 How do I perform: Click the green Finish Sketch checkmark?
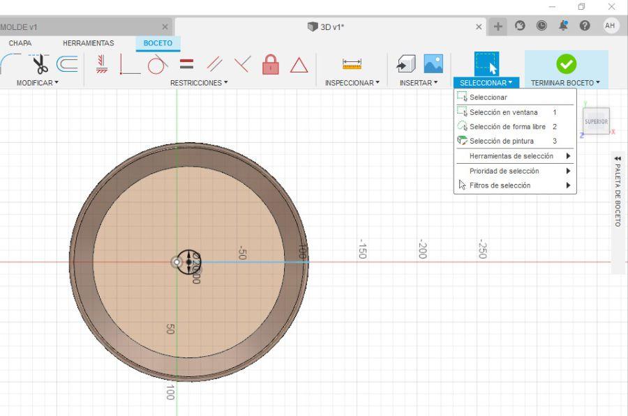click(x=567, y=64)
